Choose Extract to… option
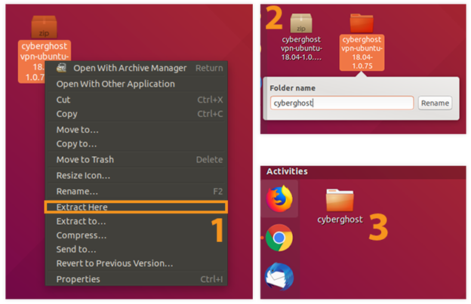 pos(137,222)
